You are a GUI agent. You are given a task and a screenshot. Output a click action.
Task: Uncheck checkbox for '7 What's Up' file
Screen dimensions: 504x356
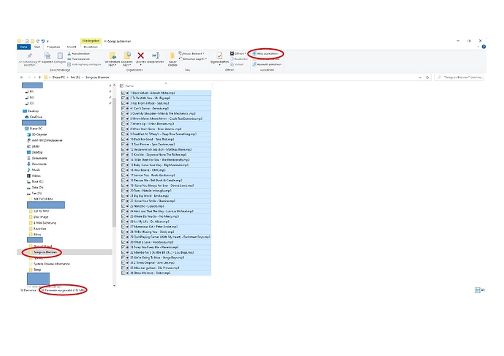pos(123,124)
